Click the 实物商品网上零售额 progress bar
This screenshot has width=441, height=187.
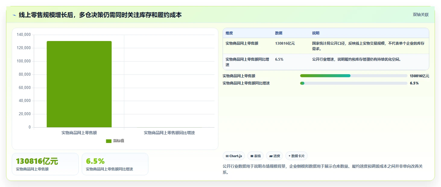pyautogui.click(x=354, y=76)
